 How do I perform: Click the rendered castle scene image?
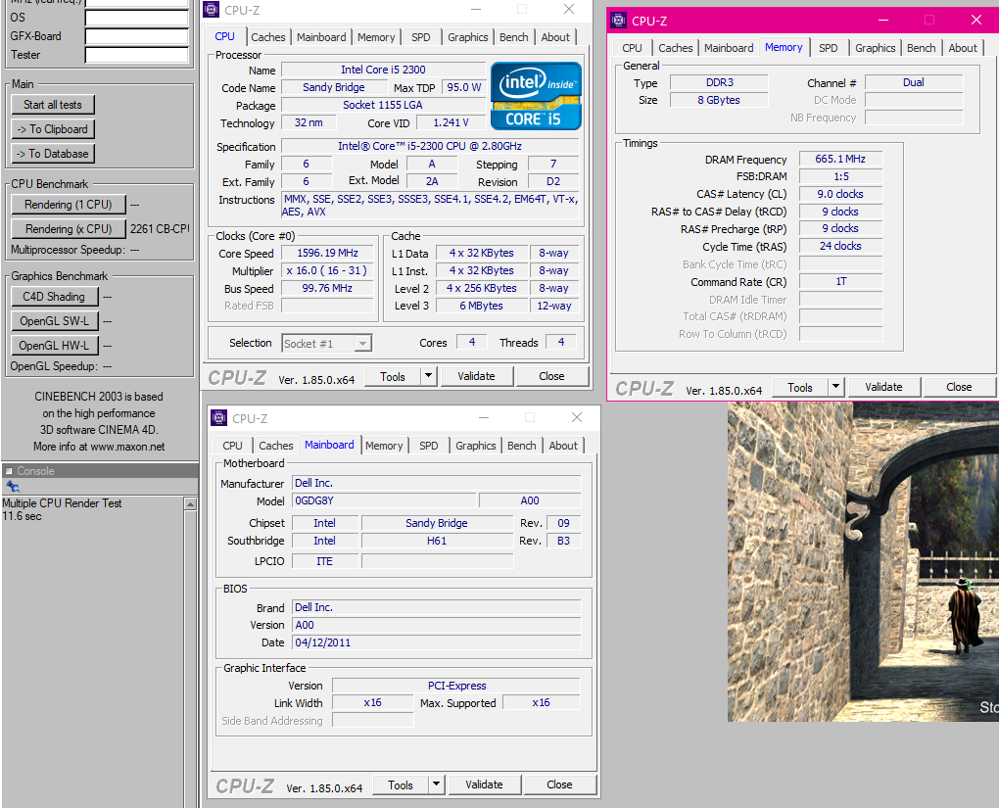point(863,561)
